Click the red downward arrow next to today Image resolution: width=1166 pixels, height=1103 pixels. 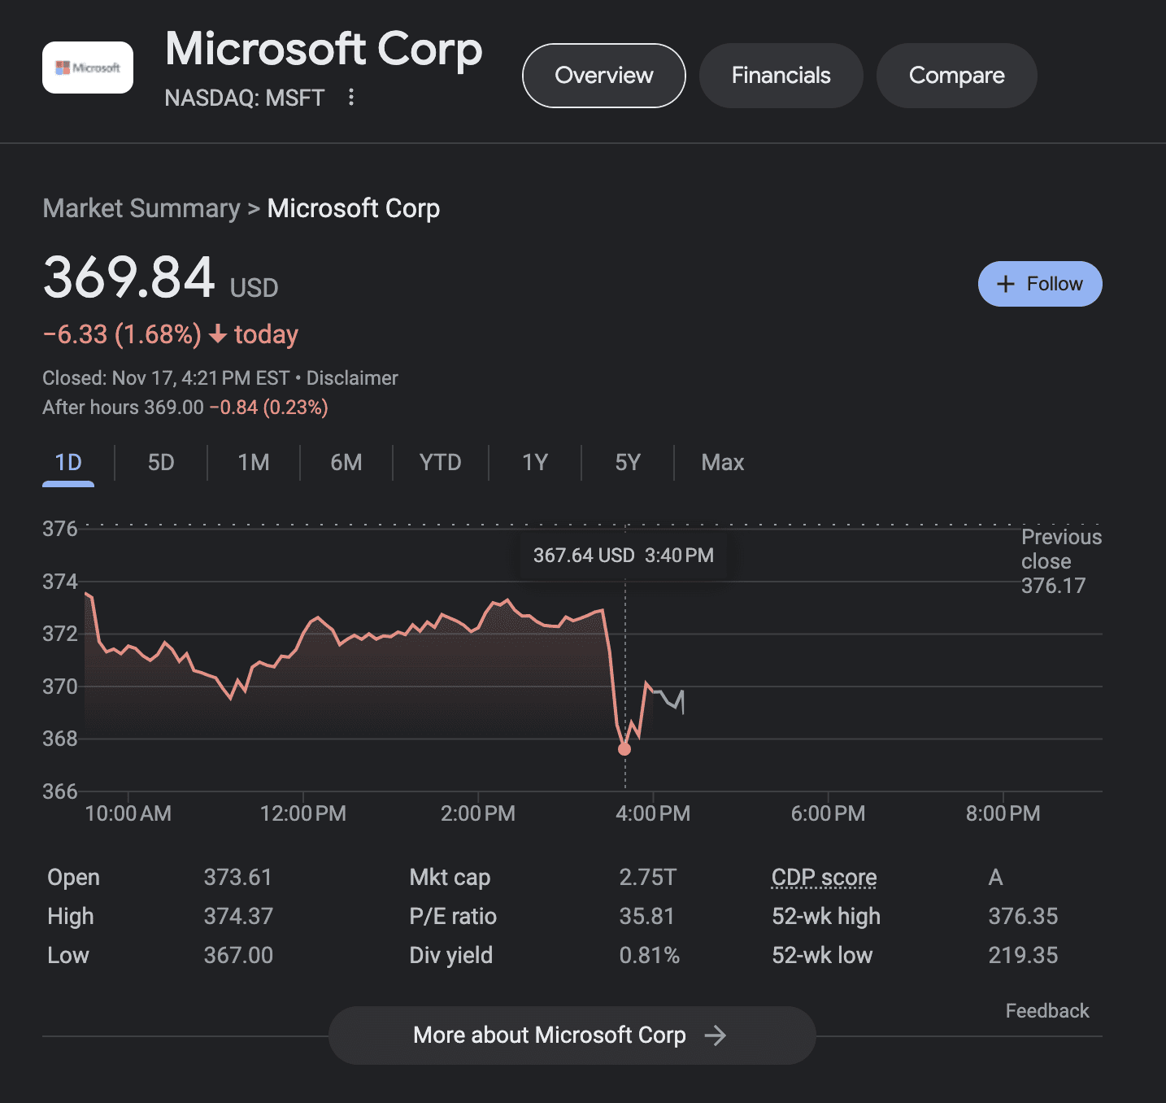click(216, 334)
